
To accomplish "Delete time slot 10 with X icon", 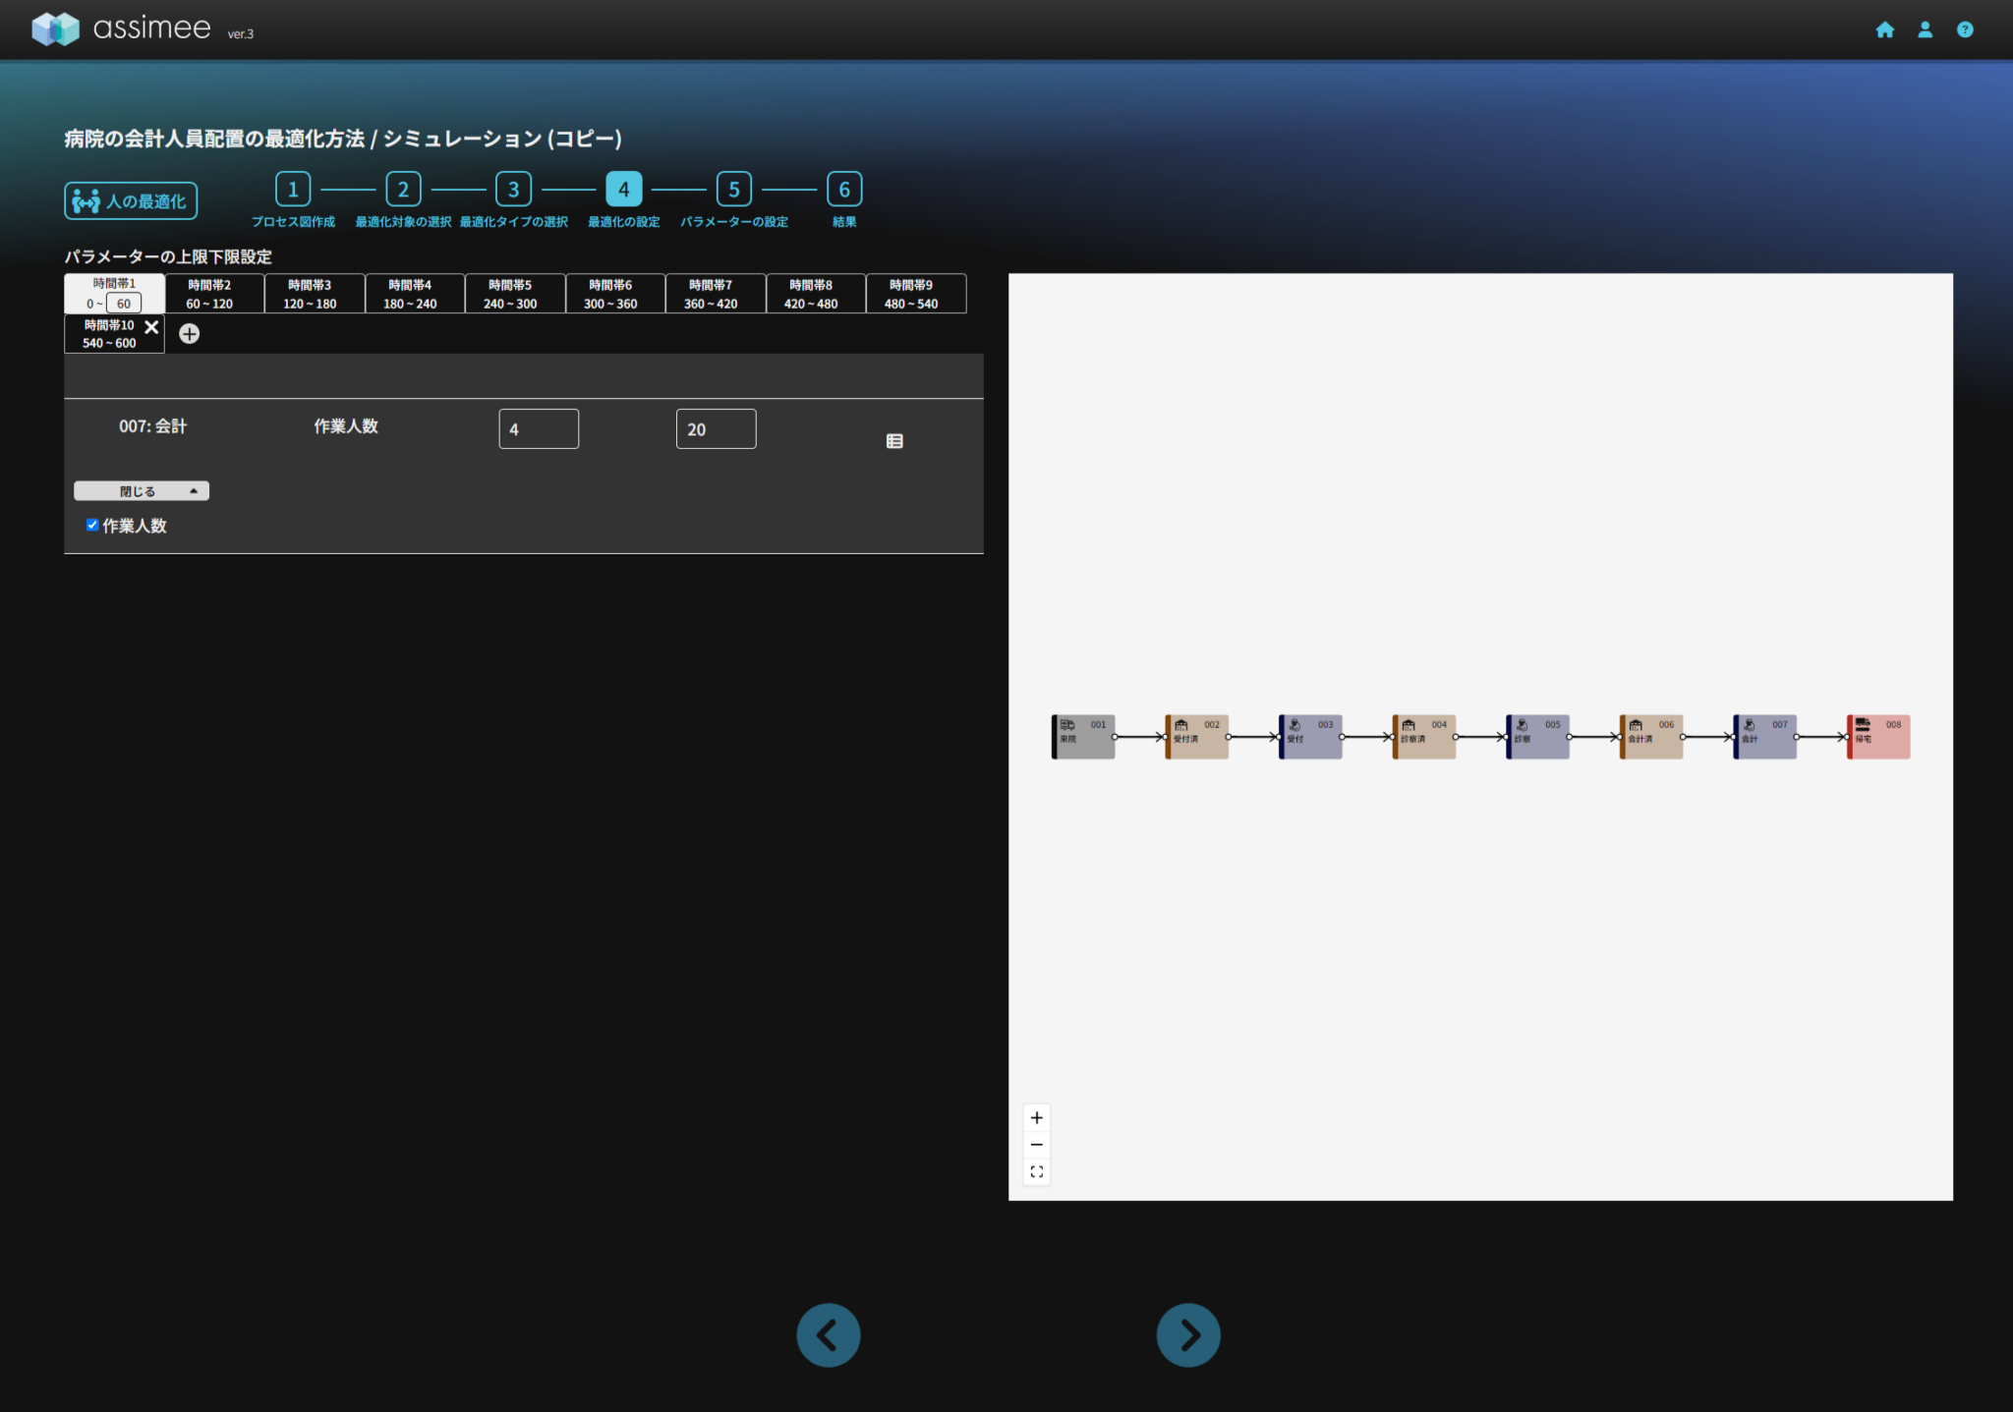I will [x=151, y=327].
